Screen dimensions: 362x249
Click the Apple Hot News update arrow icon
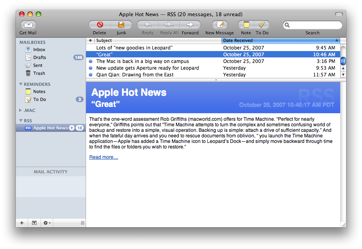click(x=72, y=128)
